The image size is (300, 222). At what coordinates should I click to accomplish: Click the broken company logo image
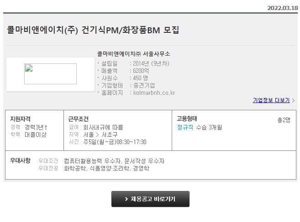(50, 74)
